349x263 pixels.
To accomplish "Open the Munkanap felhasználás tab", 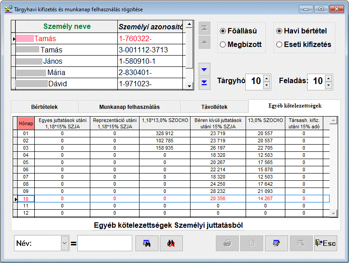I will pos(129,107).
